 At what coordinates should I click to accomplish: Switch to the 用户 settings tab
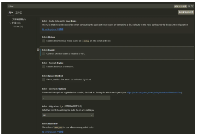tap(11, 12)
